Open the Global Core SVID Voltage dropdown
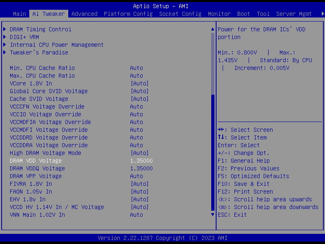Image resolution: width=325 pixels, height=244 pixels. tap(140, 91)
